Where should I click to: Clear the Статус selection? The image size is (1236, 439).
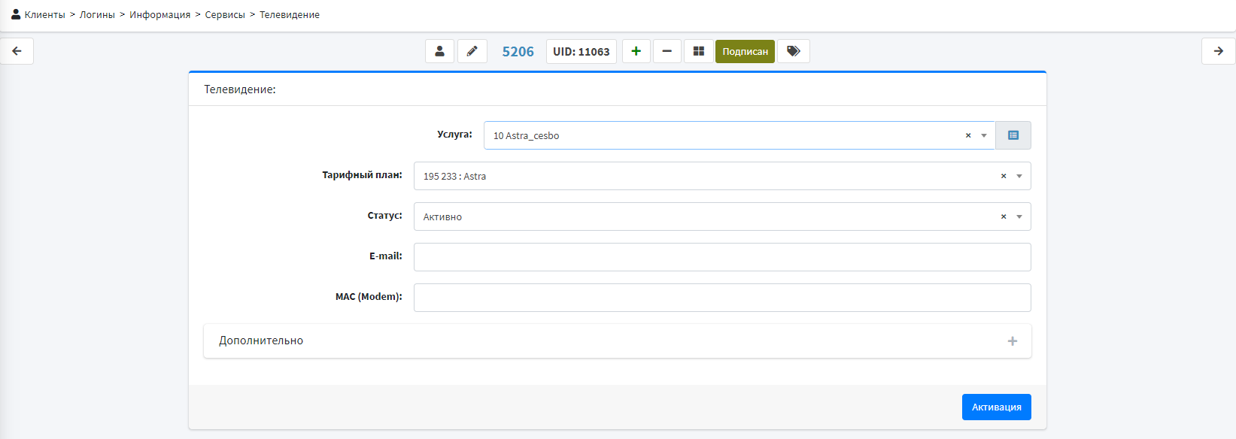click(x=1003, y=217)
